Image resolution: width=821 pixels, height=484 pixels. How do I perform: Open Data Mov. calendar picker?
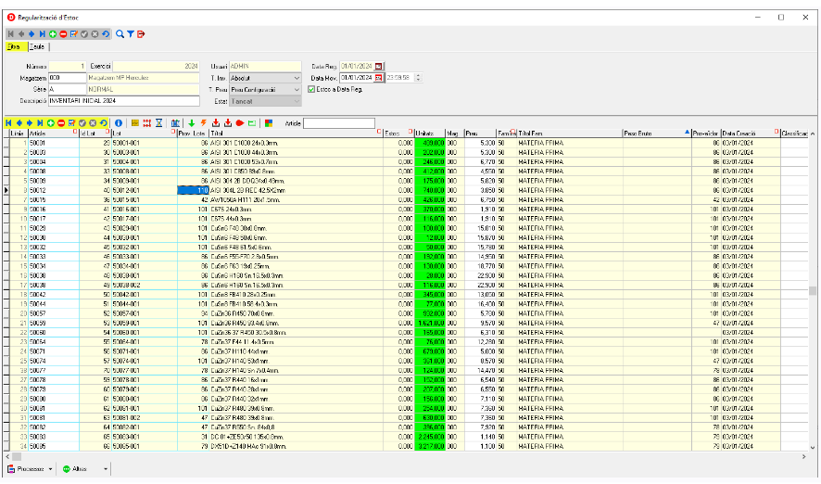tap(379, 78)
